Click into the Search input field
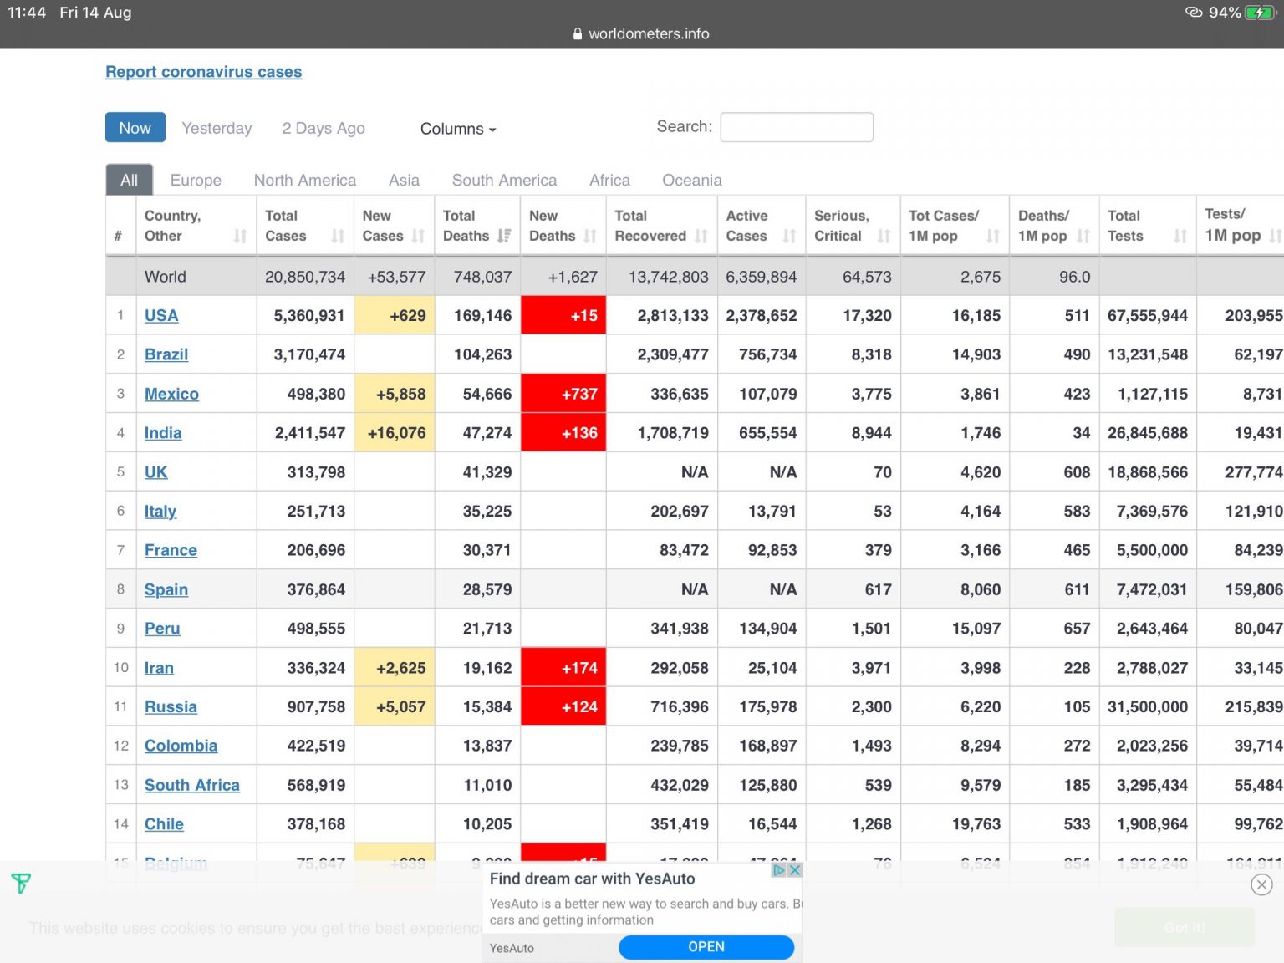The width and height of the screenshot is (1284, 963). coord(796,127)
